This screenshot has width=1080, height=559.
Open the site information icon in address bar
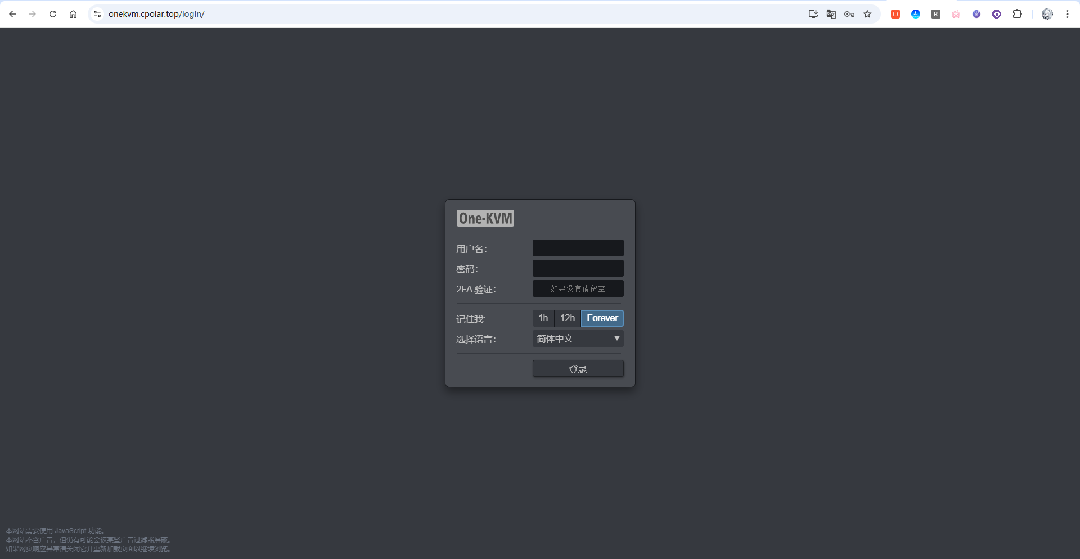pos(97,14)
